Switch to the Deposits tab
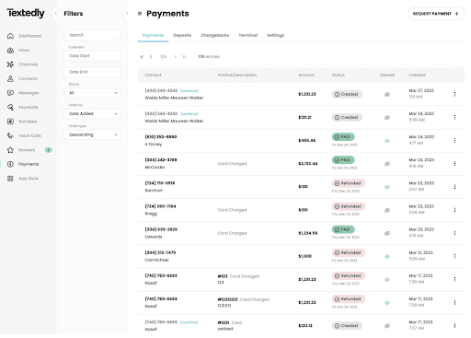Viewport: 471px width, 338px height. coord(182,35)
